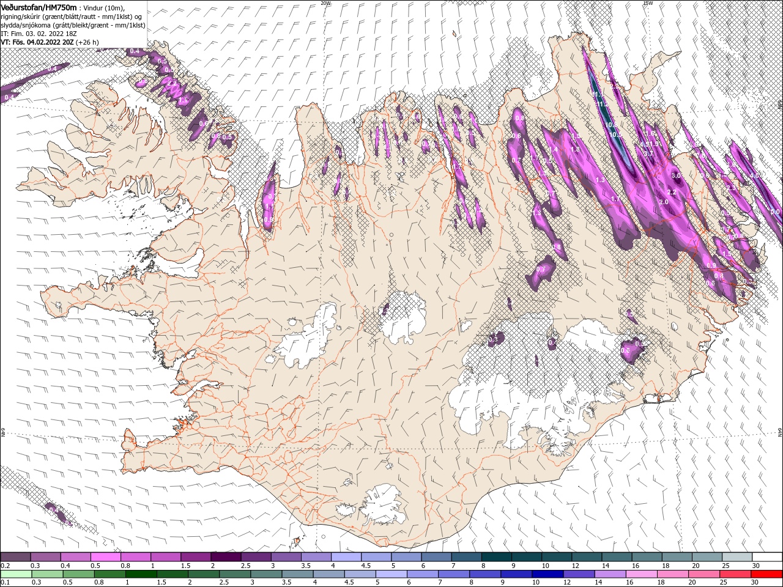The height and width of the screenshot is (587, 783).
Task: Click the 'slydda/snjókoma' snow legend description line
Action: [x=73, y=25]
